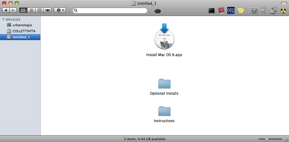Click the RAM chip toolbar icon
This screenshot has height=142, width=289.
(x=158, y=11)
